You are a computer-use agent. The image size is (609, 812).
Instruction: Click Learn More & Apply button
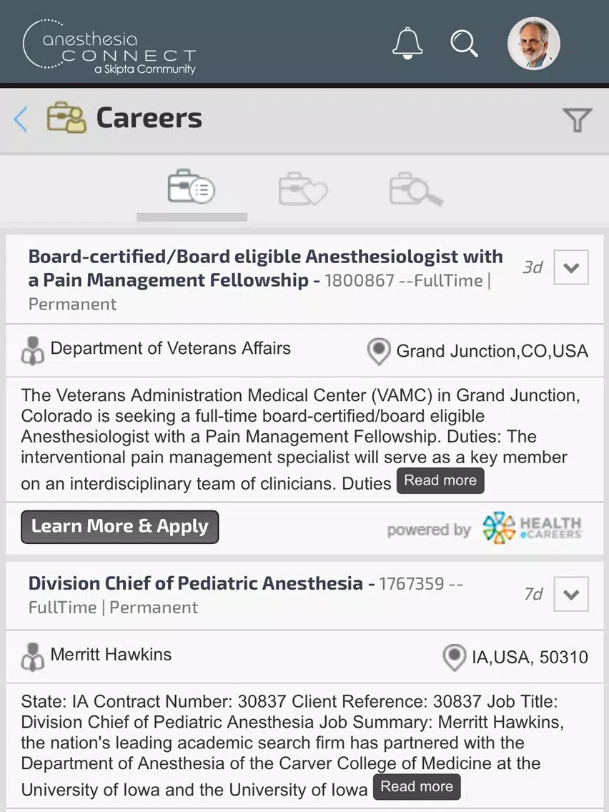119,527
